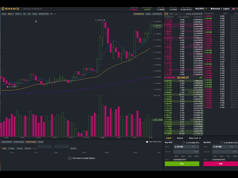Open the Account page

[216, 9]
